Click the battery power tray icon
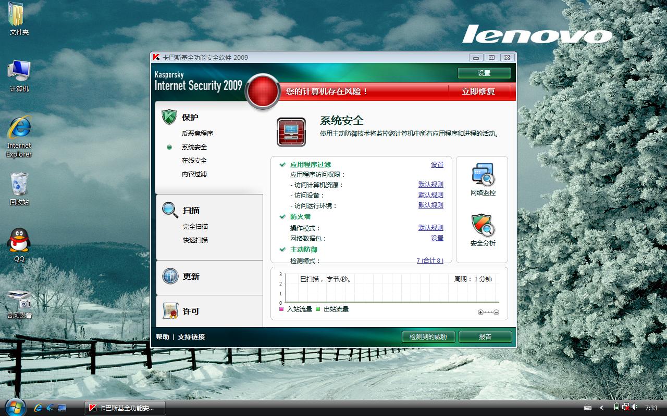This screenshot has height=416, width=667. pos(617,408)
